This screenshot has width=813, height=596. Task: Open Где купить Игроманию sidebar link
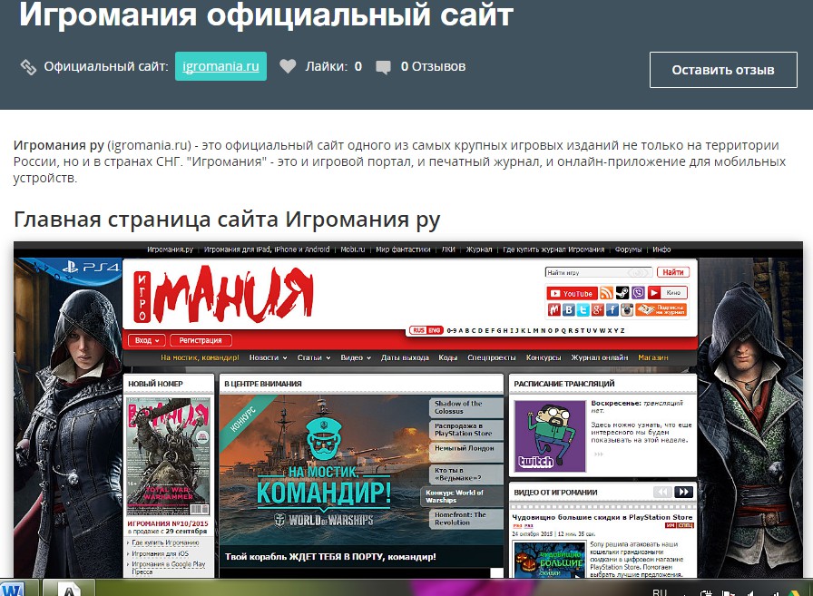(165, 542)
